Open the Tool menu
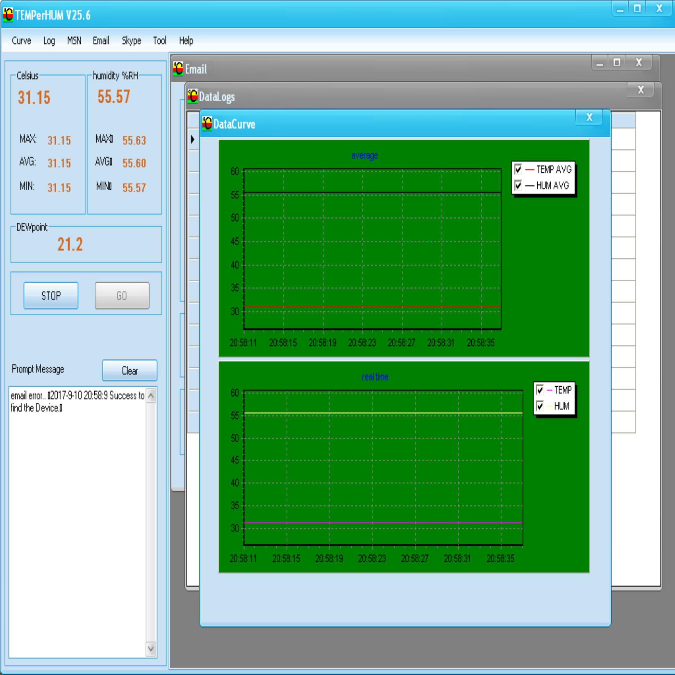675x675 pixels. click(159, 41)
